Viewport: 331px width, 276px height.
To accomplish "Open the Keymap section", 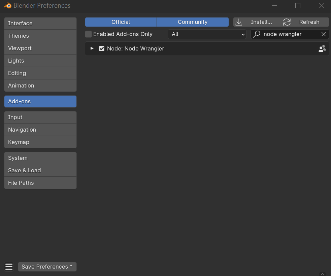I will click(x=40, y=142).
